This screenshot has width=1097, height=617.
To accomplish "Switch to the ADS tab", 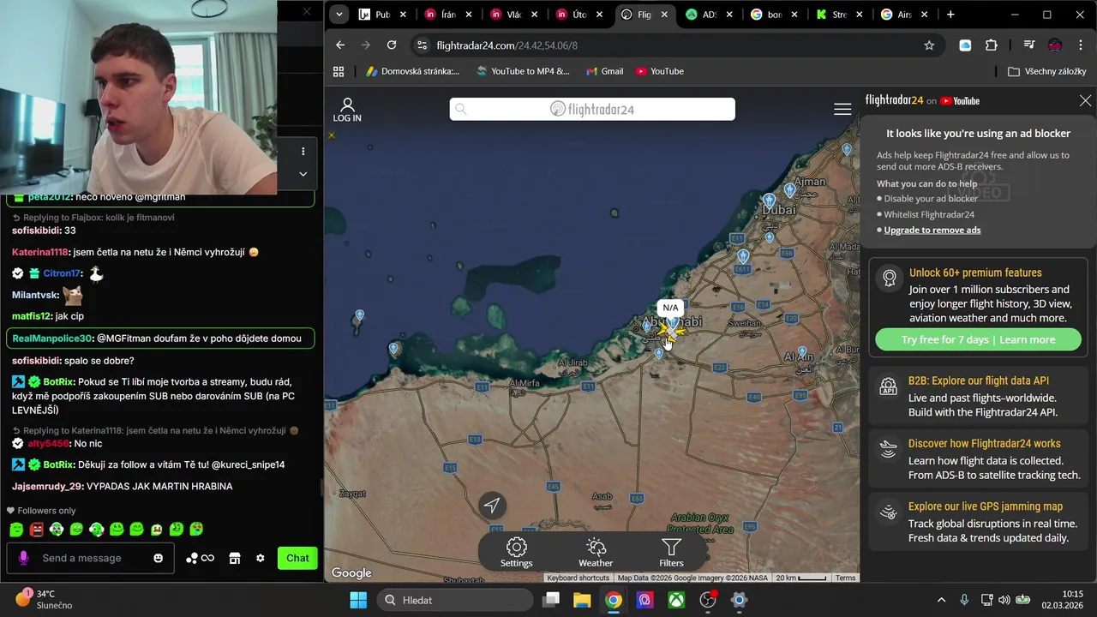I will pos(710,15).
